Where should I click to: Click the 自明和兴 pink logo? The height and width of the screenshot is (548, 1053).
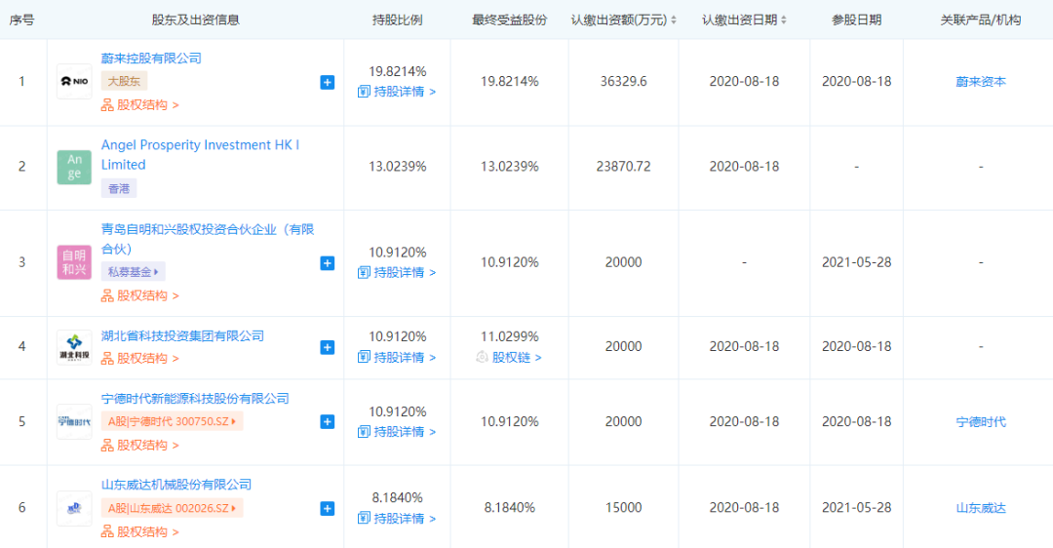pyautogui.click(x=74, y=262)
